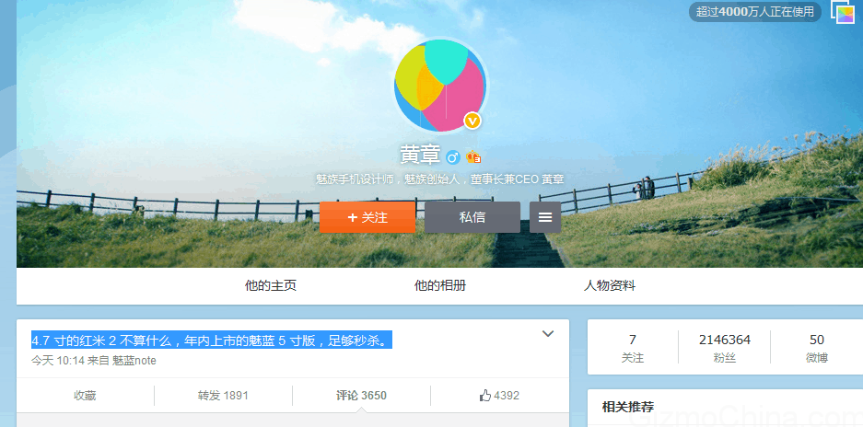The image size is (863, 427).
Task: Click the membership badge next to name
Action: pyautogui.click(x=473, y=157)
